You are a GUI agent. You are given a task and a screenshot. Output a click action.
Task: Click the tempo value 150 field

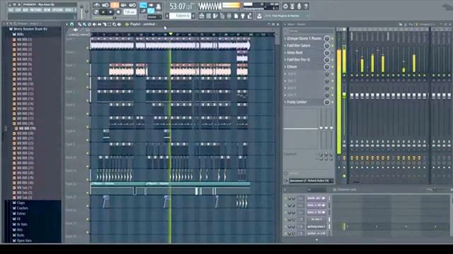(130, 12)
